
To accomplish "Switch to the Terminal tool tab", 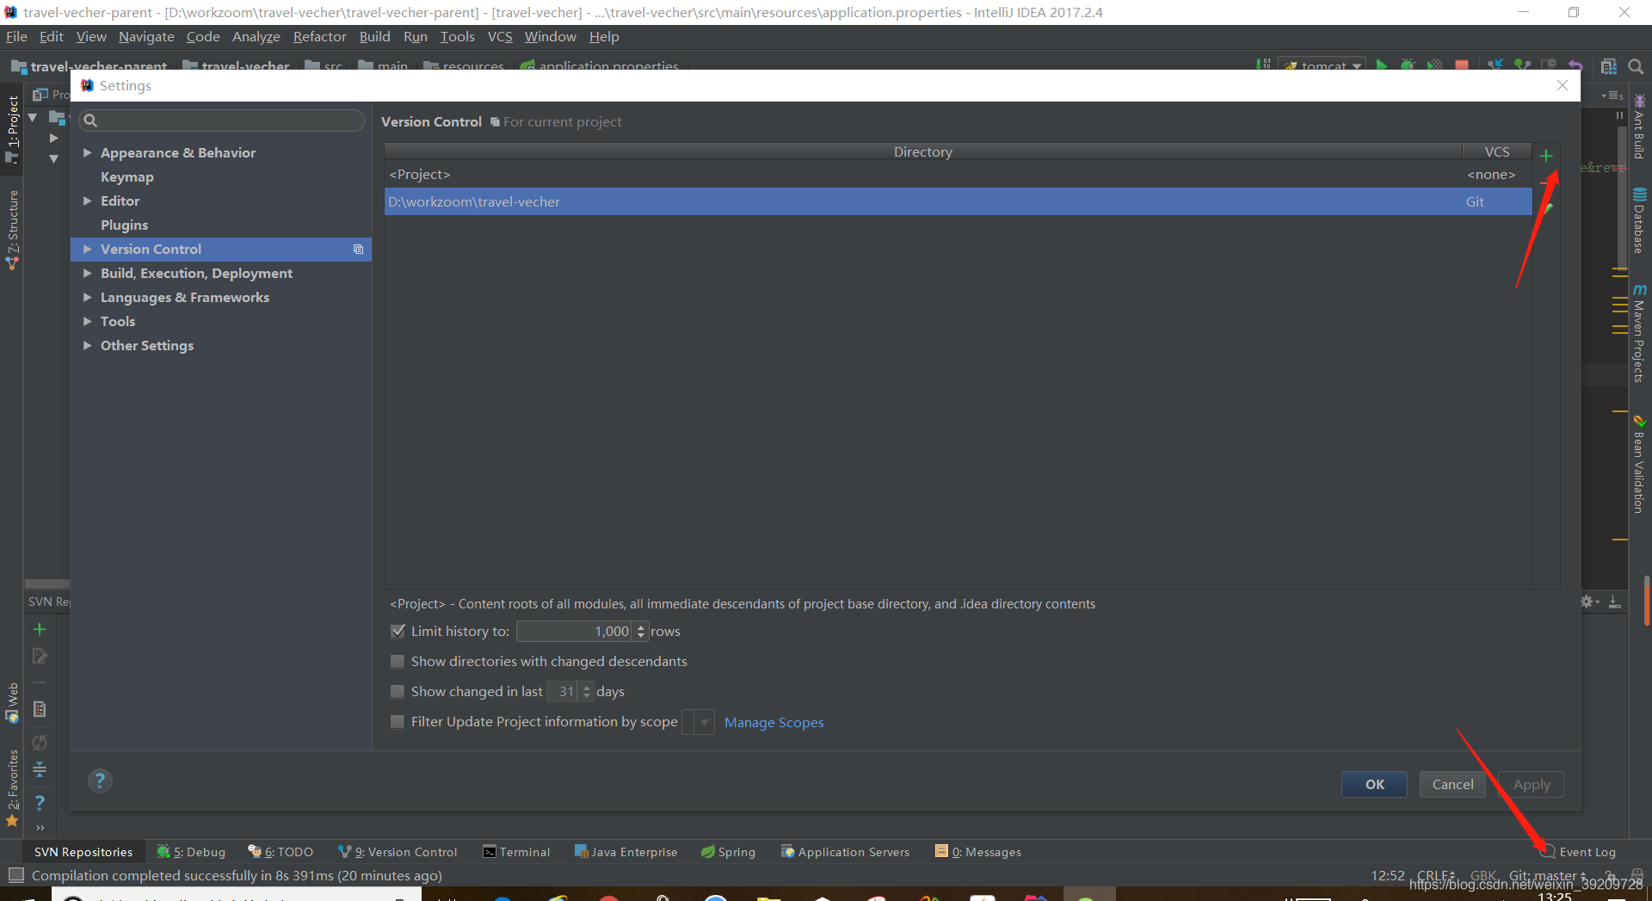I will pos(516,852).
